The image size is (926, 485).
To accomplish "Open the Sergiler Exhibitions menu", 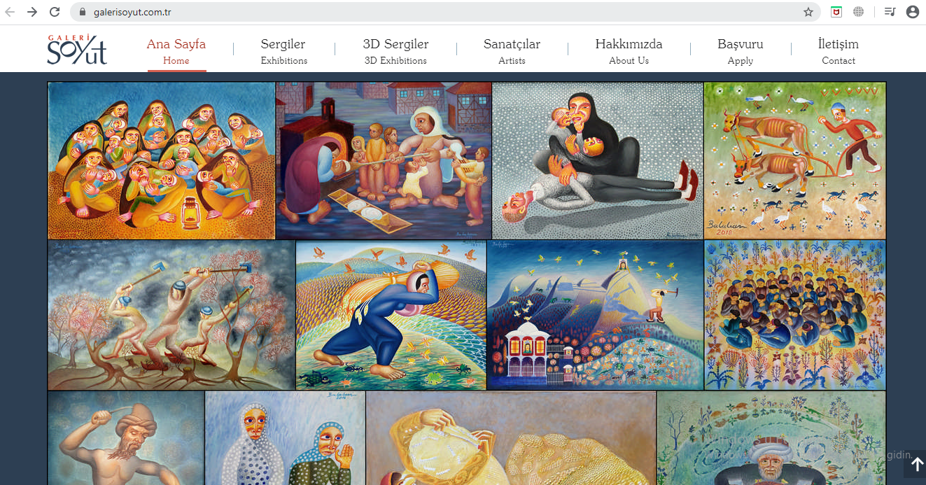I will pyautogui.click(x=283, y=51).
